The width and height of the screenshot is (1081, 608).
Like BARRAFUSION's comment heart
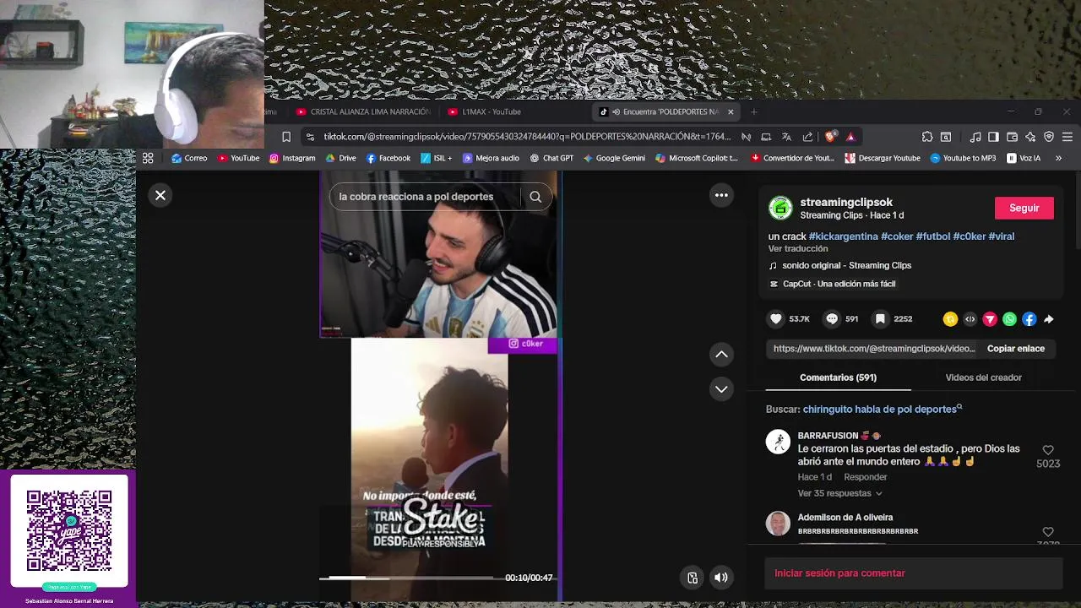coord(1048,450)
